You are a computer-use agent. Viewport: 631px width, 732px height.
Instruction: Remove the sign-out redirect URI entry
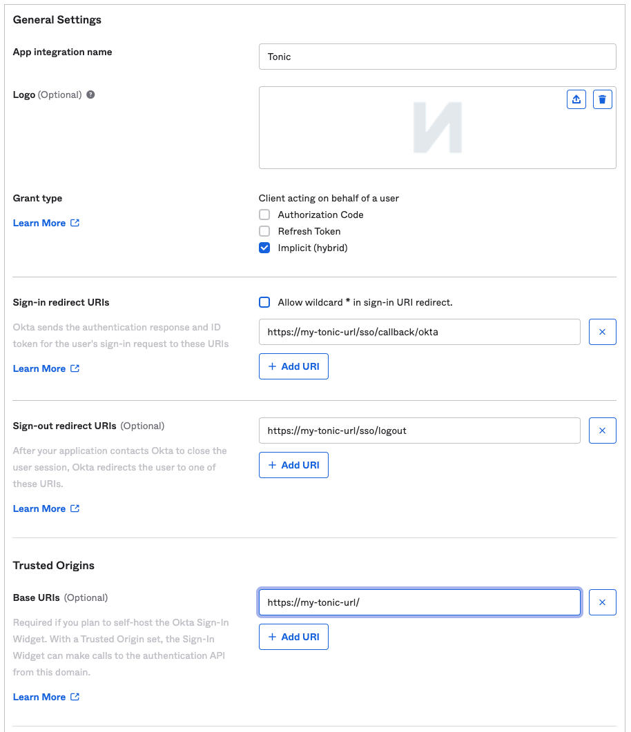[602, 431]
